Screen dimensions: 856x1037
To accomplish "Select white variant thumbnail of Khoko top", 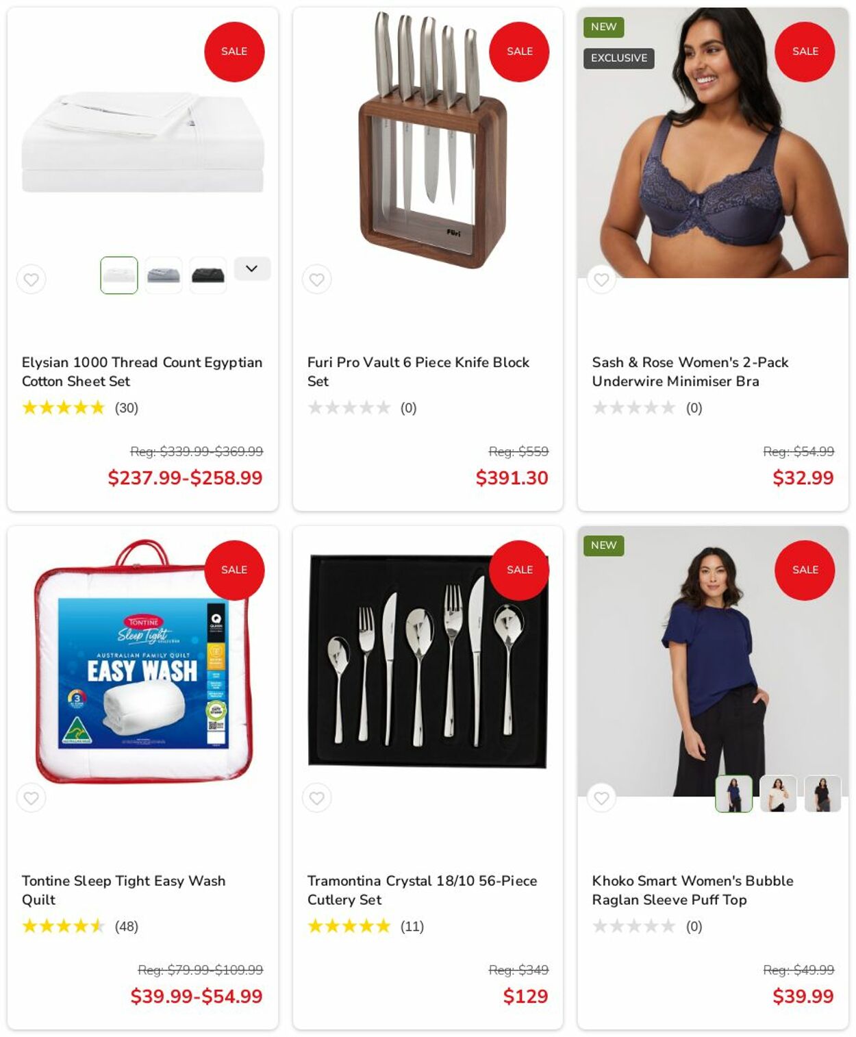I will pos(778,794).
